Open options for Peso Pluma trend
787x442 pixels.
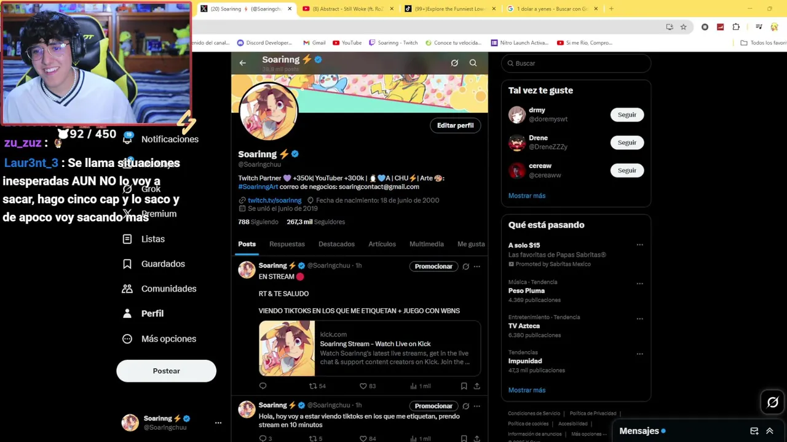(x=639, y=284)
